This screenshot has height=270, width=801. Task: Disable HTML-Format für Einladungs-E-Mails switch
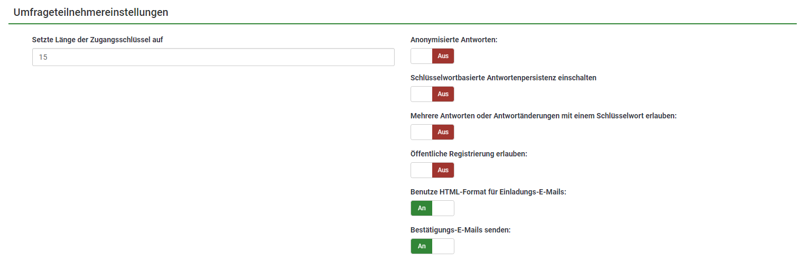tap(432, 208)
